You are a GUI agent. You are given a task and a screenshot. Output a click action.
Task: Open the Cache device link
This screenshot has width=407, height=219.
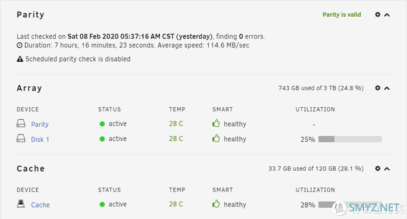(40, 205)
